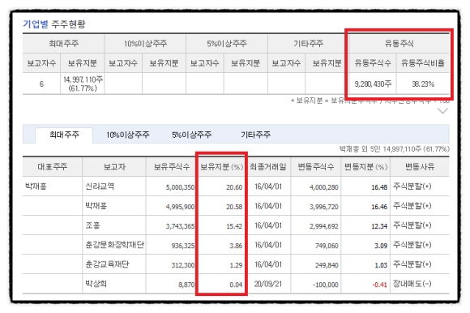
Task: Click the 3.86 holding percentage
Action: coord(236,246)
